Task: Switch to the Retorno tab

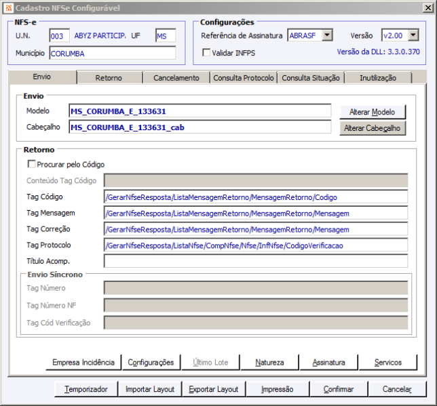Action: coord(109,78)
